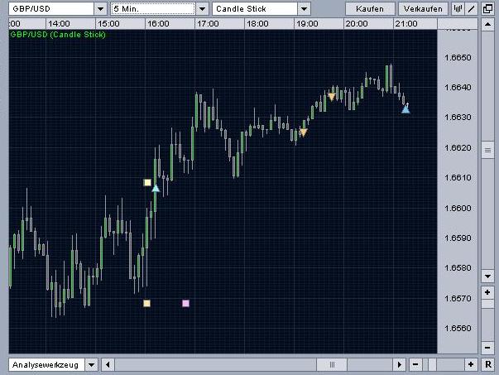Click the 1.6560 price axis label

[458, 328]
